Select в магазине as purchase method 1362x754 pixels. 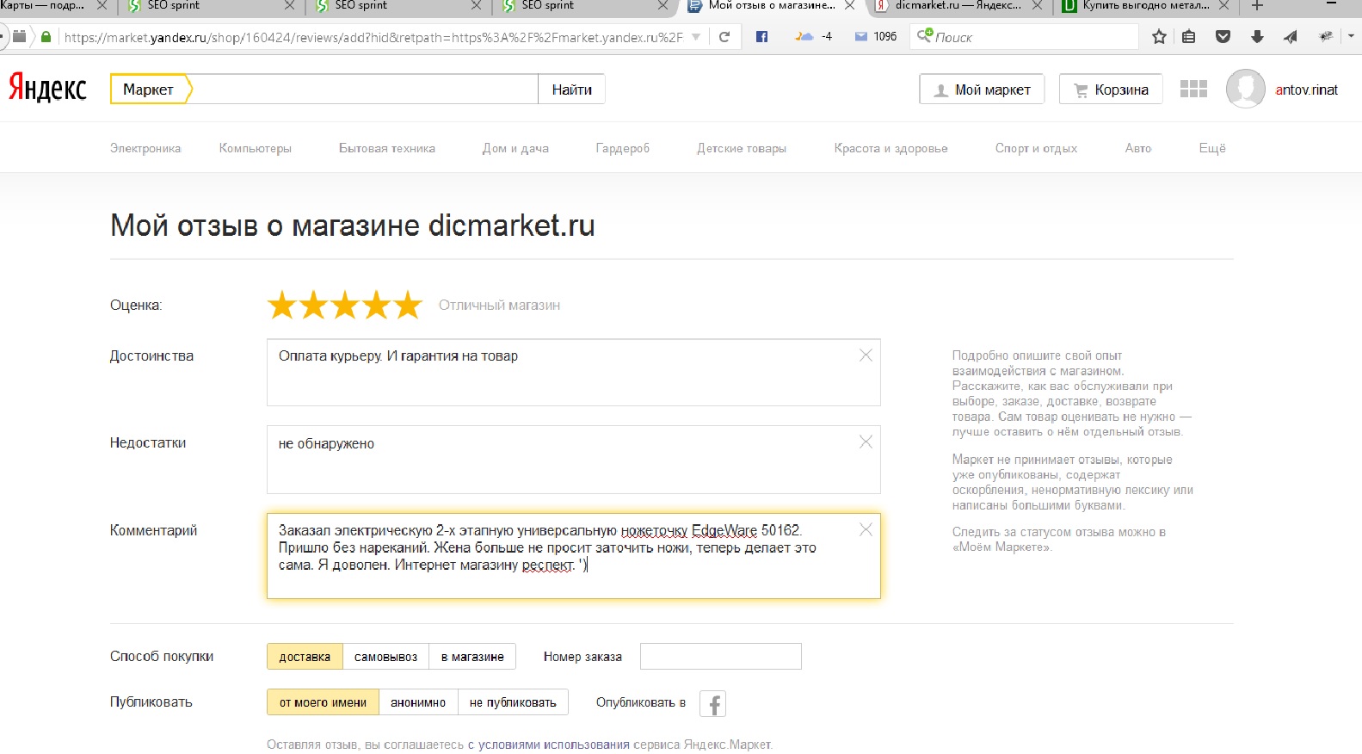pos(472,657)
